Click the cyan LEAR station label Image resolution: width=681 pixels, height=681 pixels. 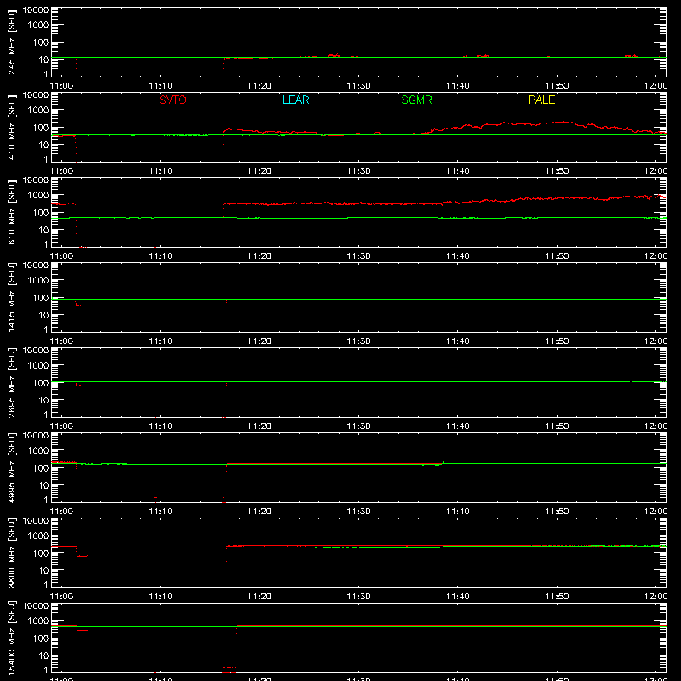coord(295,100)
